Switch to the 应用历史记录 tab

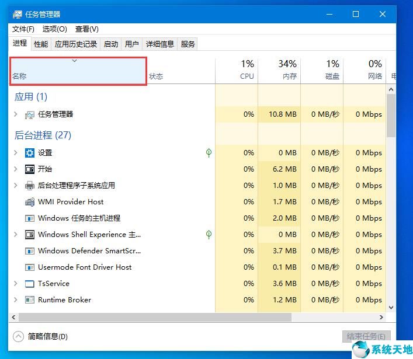[x=76, y=44]
